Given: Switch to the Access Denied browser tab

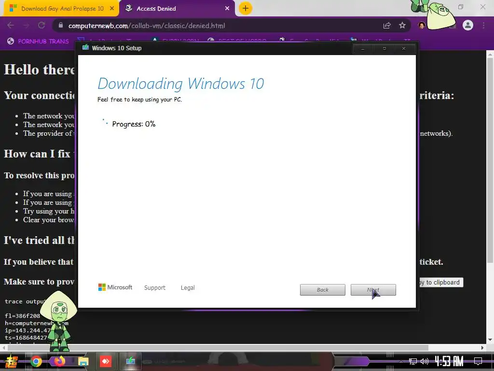Looking at the screenshot, I should [x=177, y=9].
